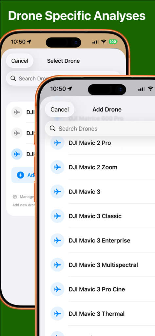
Task: Tap airplane icon beside DJI Mavic 3 Thermal
Action: 57,314
